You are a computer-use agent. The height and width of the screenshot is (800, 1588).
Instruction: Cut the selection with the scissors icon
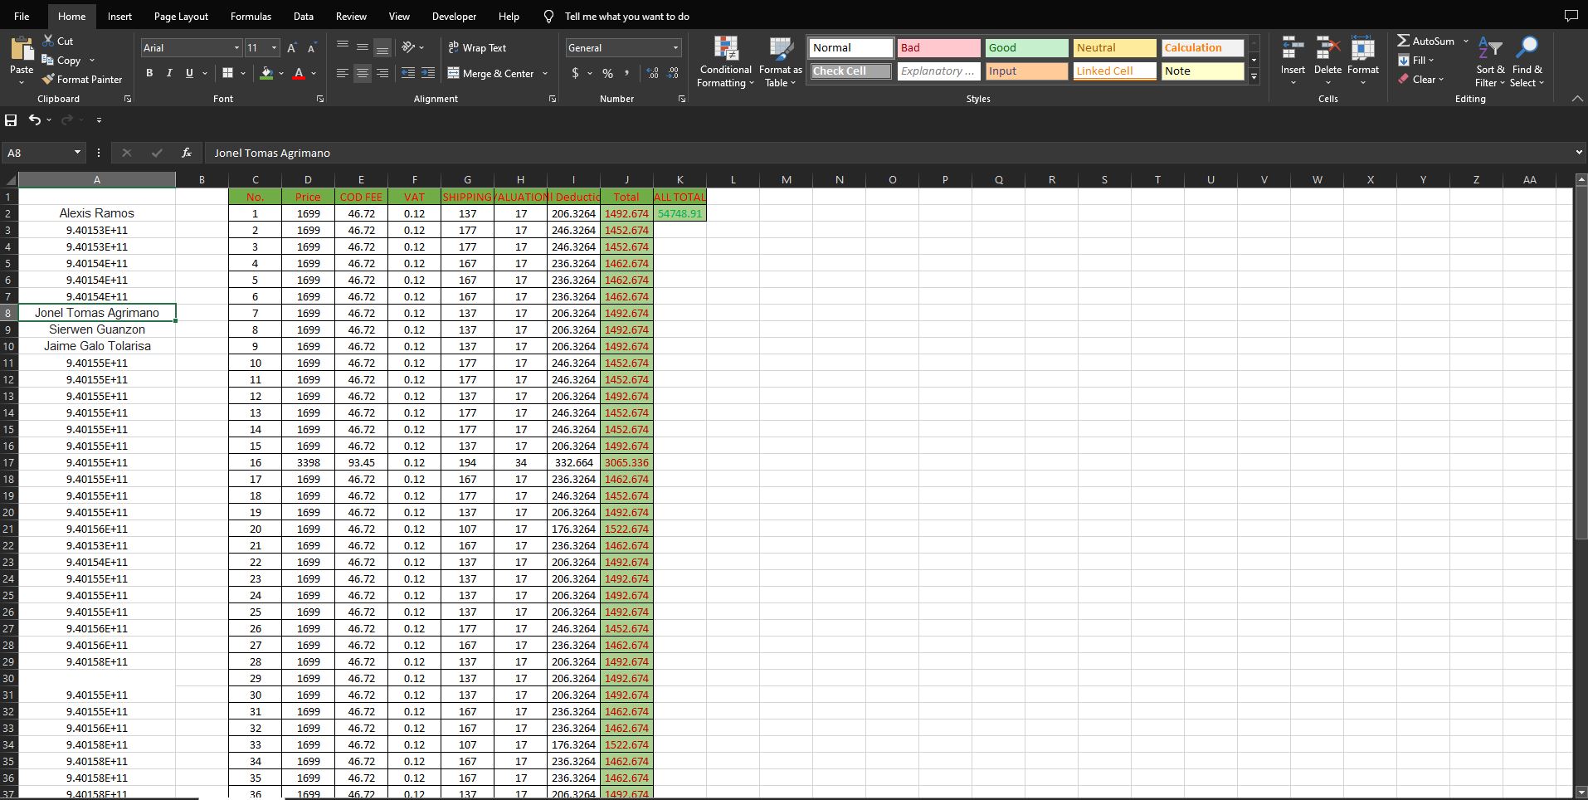click(x=48, y=41)
